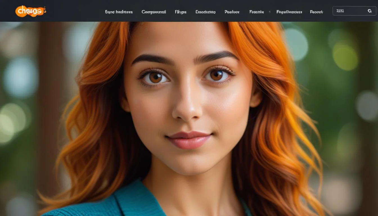Click the magnifier search icon
Viewport: 378px width, 216px height.
[370, 11]
